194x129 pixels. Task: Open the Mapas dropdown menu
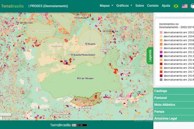(x=106, y=6)
